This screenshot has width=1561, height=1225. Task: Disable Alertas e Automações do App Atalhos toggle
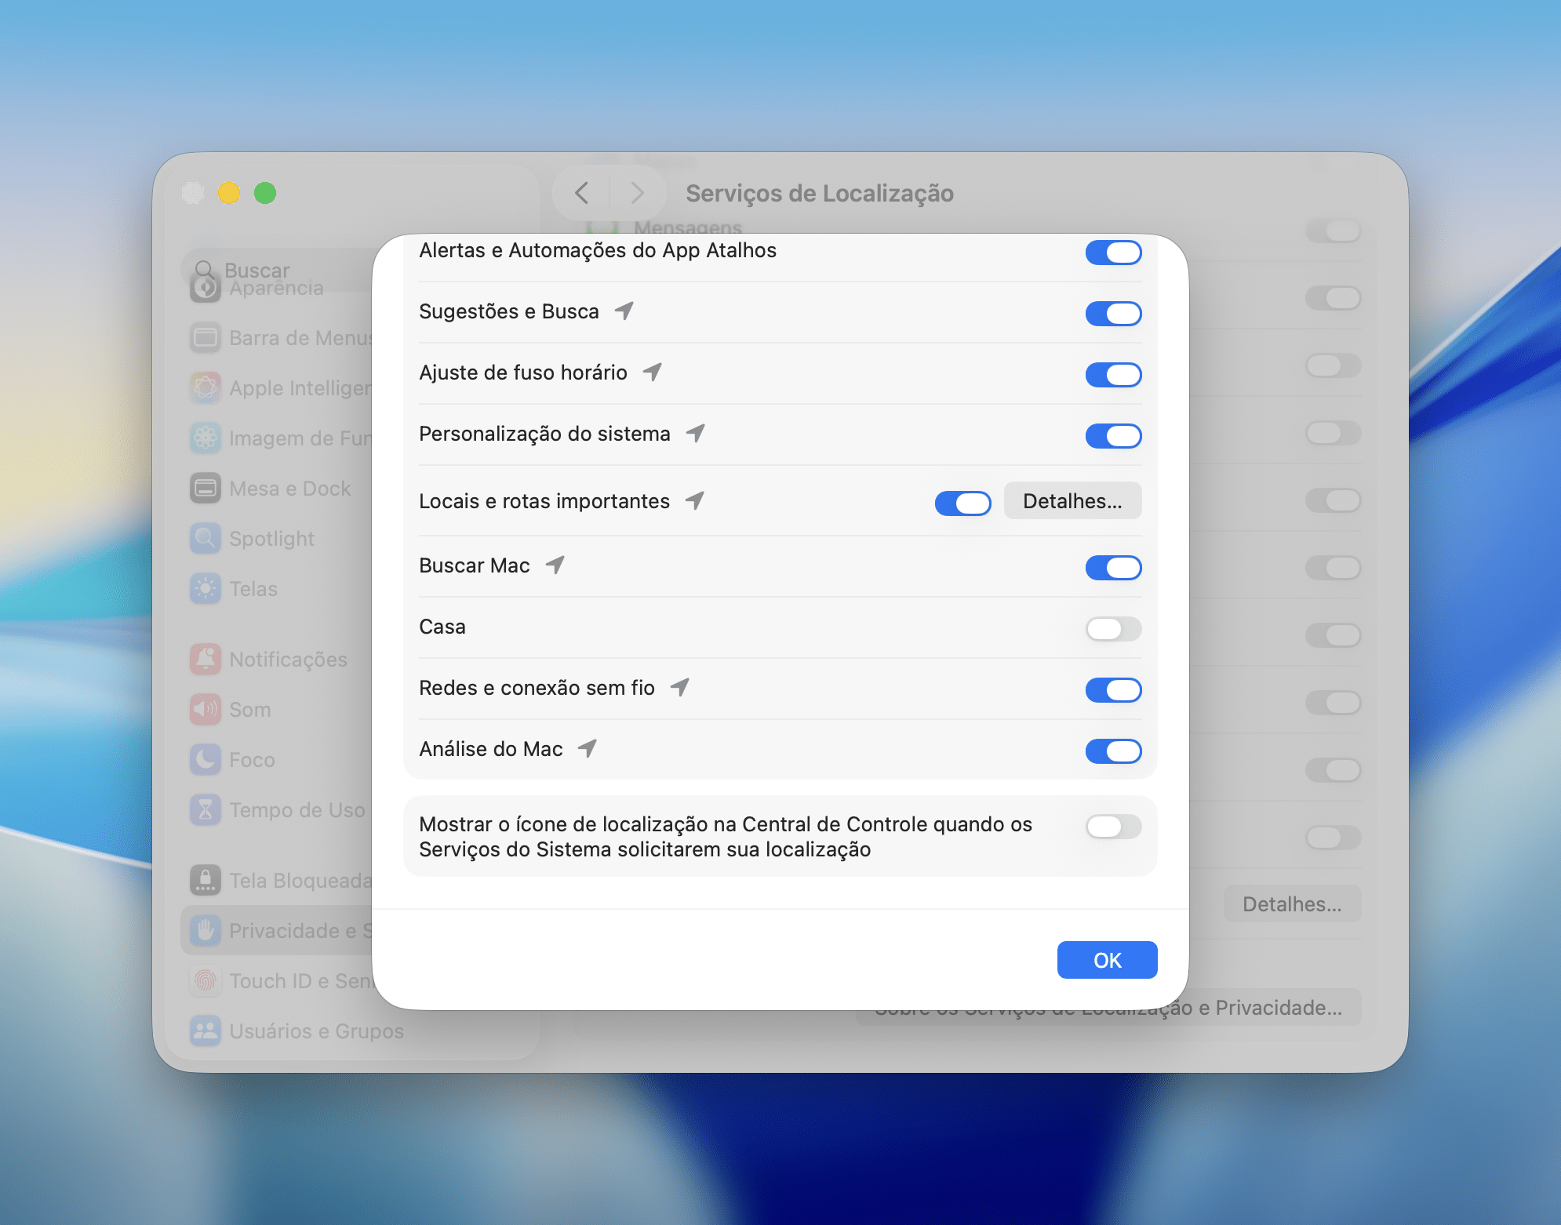pos(1113,252)
